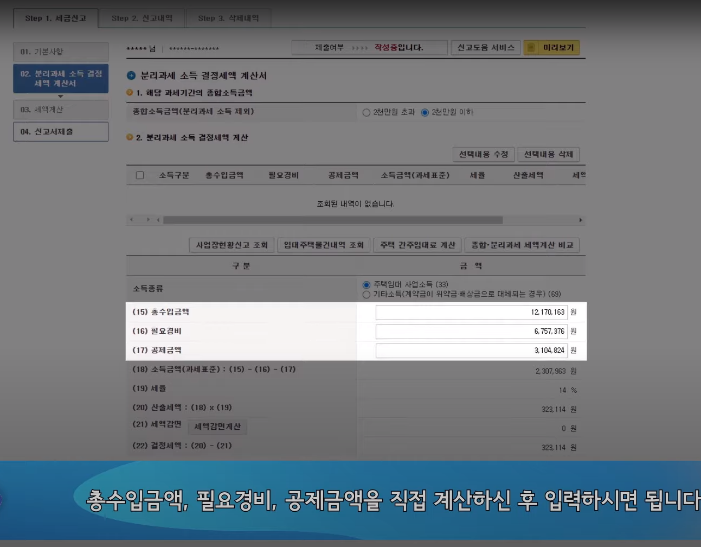This screenshot has height=547, width=701.
Task: Click the horizontal scrollbar thumb under the table
Action: tap(333, 220)
